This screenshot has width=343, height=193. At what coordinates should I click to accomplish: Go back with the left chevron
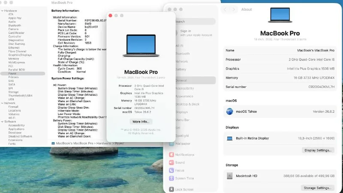225,9
